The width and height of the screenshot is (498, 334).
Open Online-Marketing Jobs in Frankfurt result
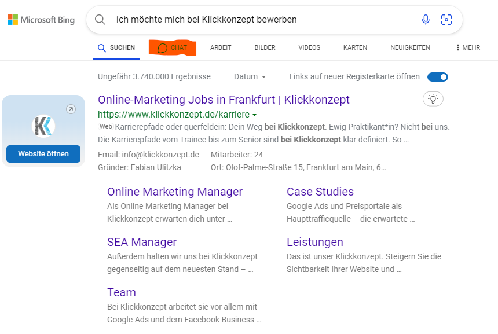(x=224, y=100)
